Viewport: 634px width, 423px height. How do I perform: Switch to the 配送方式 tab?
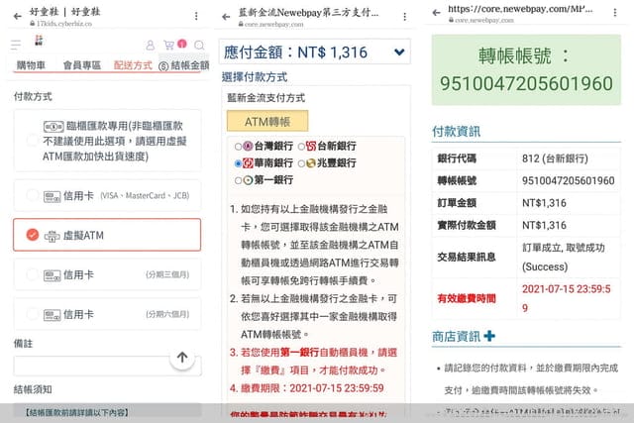133,65
